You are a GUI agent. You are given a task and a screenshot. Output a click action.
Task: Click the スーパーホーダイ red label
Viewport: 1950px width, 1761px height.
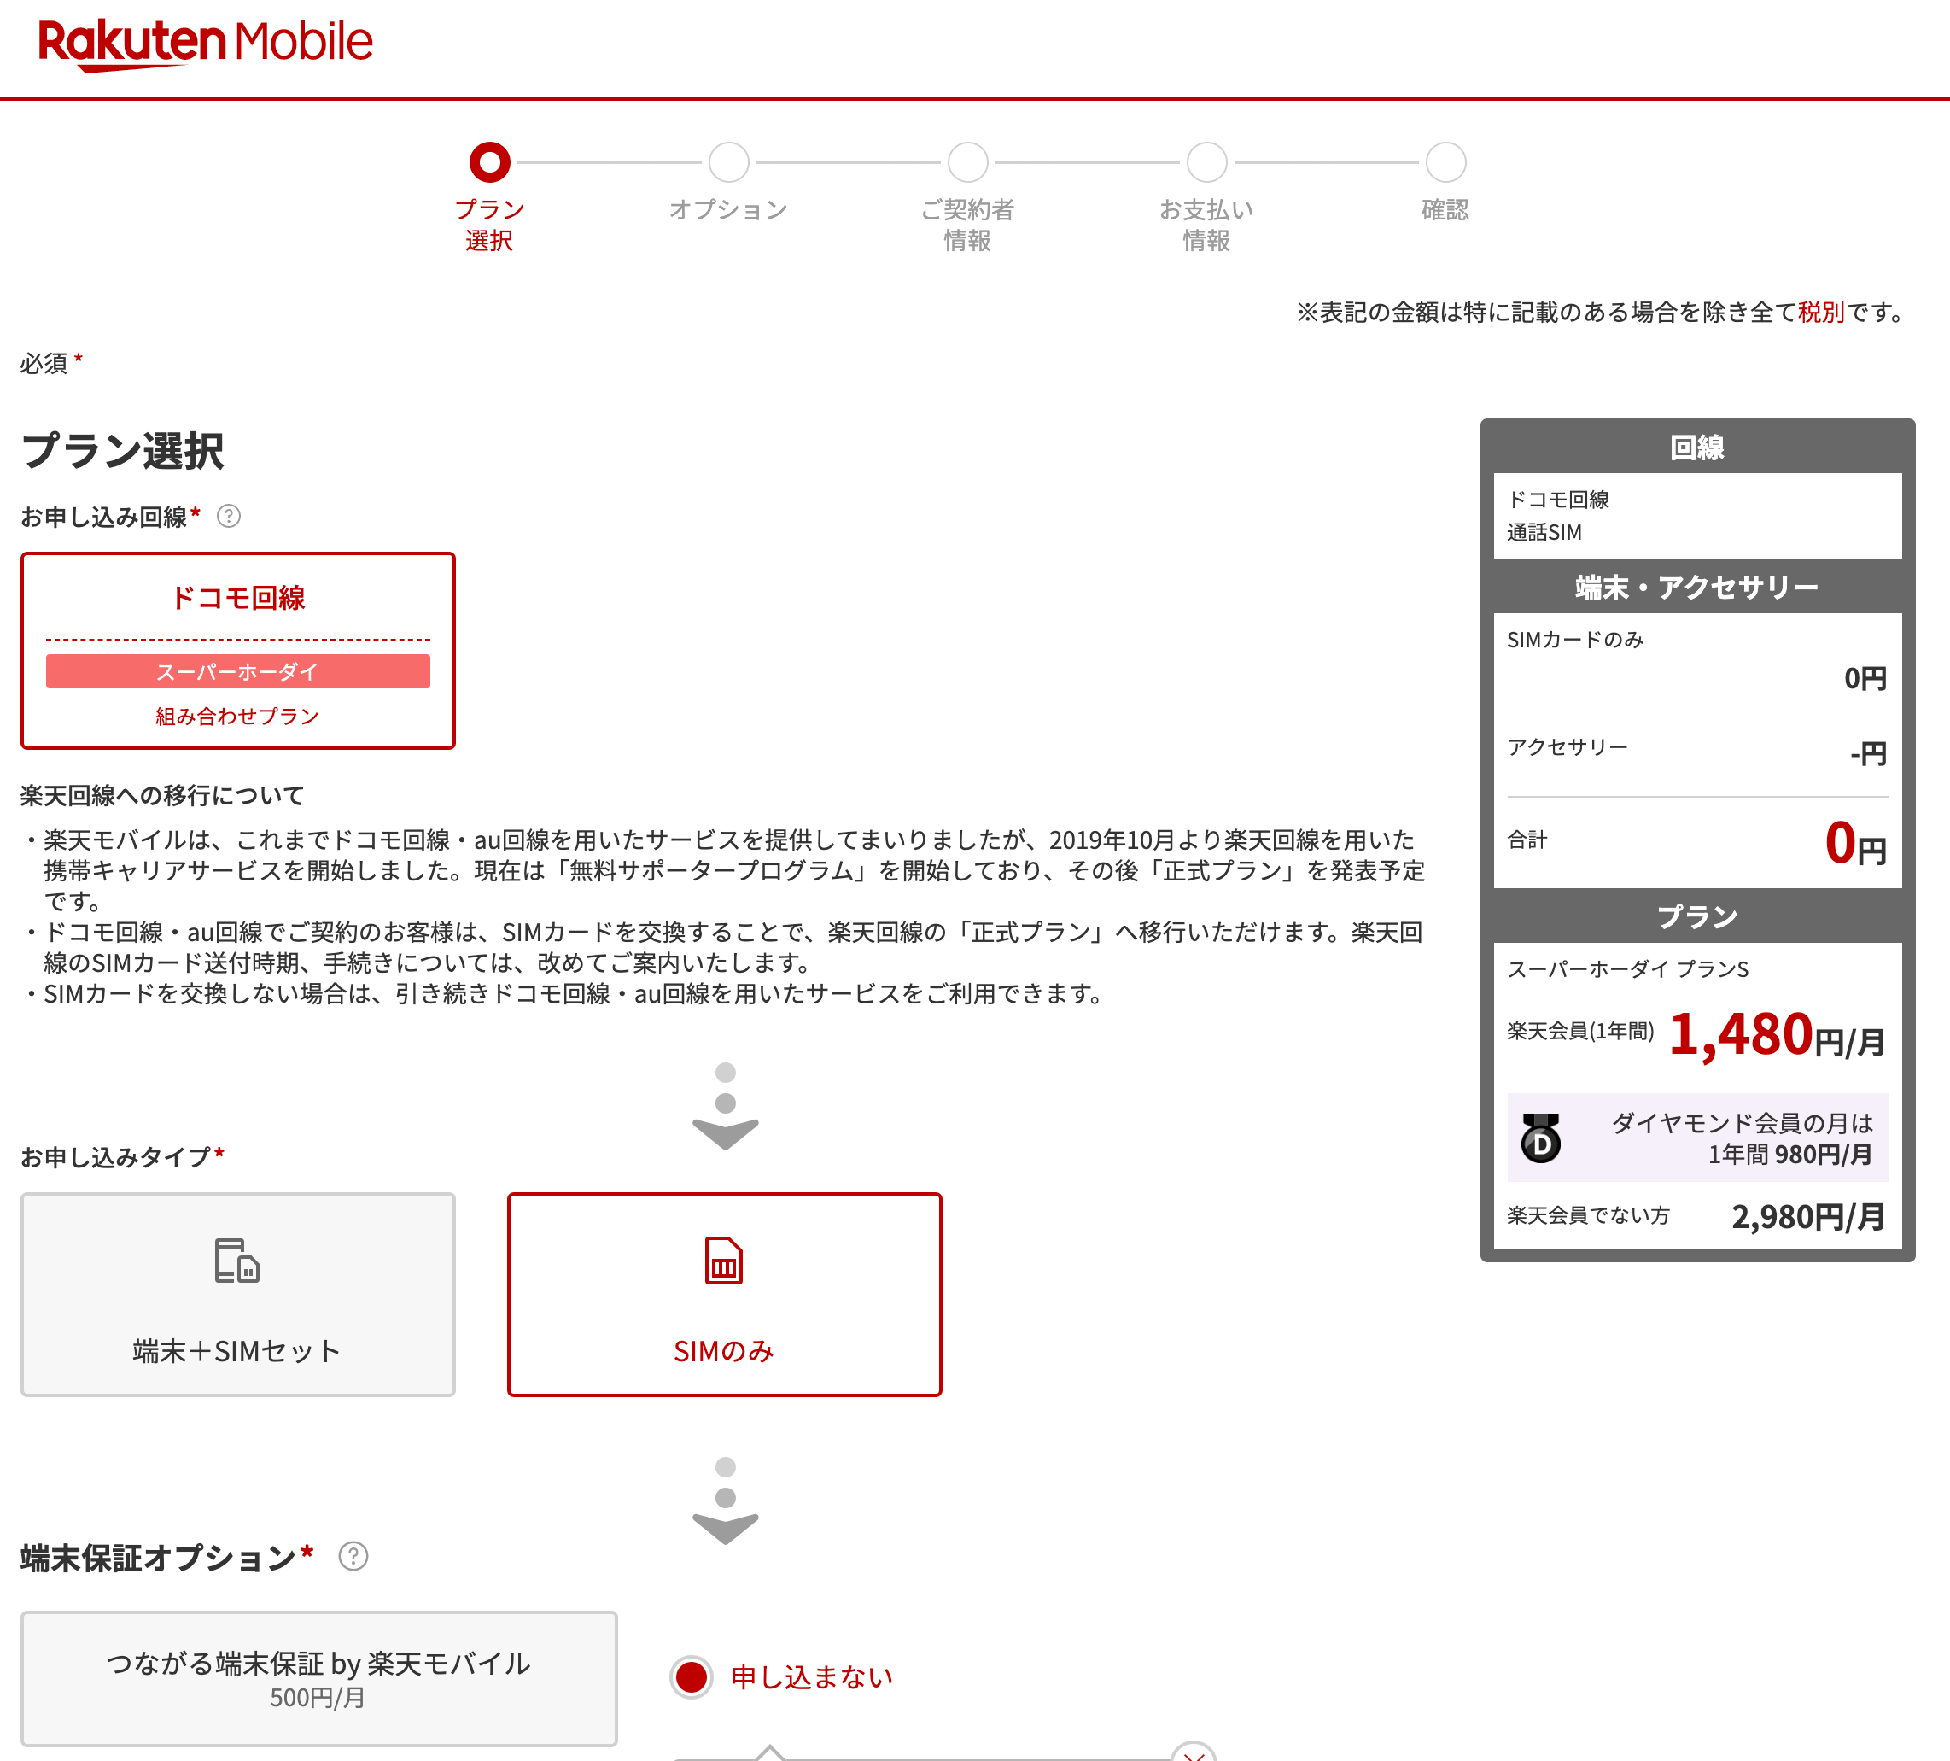click(238, 671)
